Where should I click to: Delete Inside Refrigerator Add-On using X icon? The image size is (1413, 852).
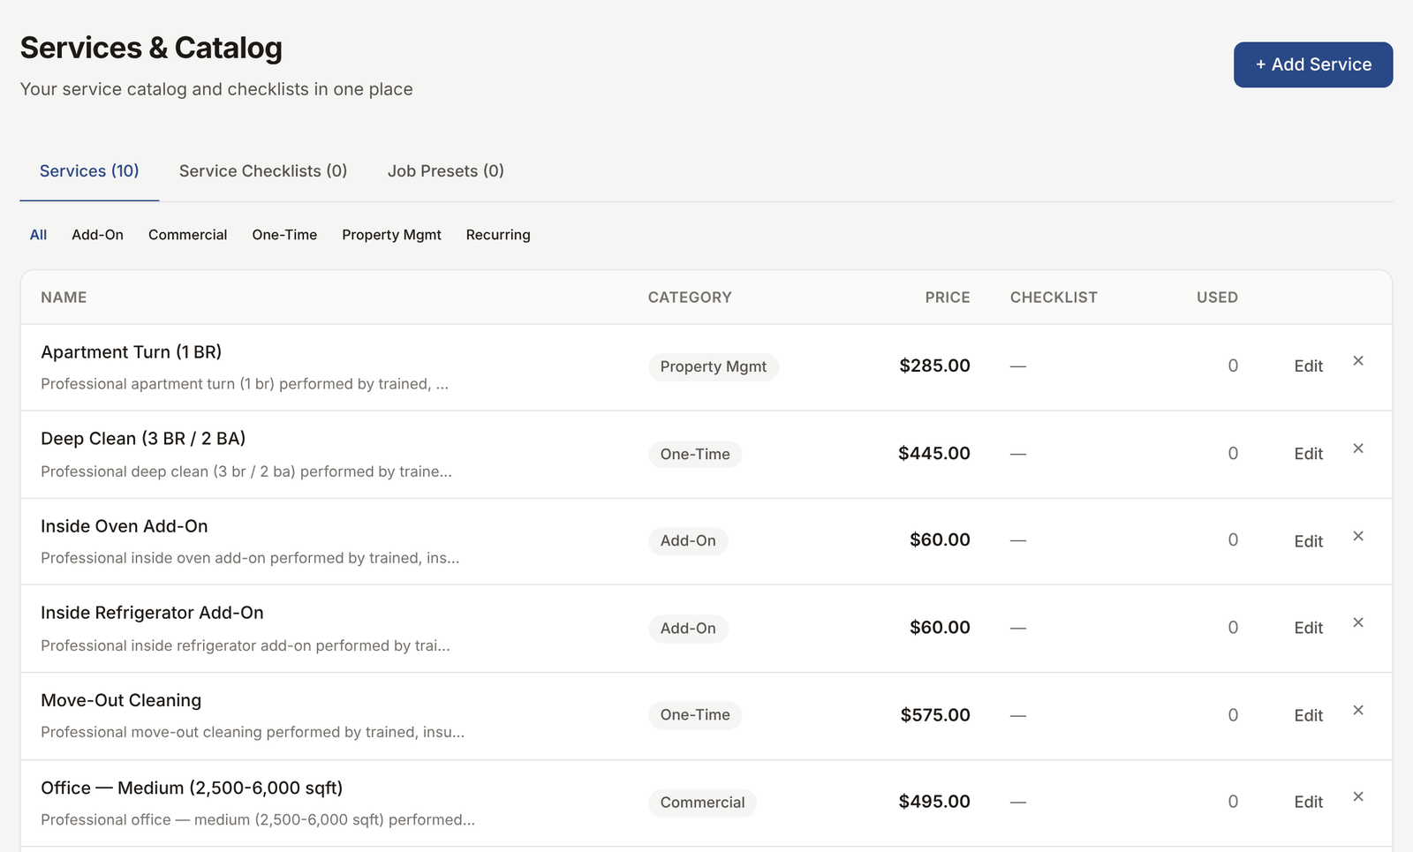[x=1358, y=622]
